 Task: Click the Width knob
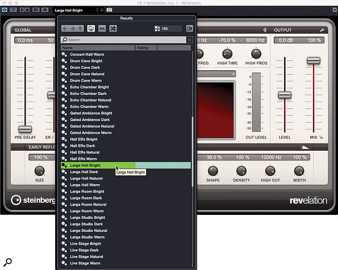click(299, 171)
